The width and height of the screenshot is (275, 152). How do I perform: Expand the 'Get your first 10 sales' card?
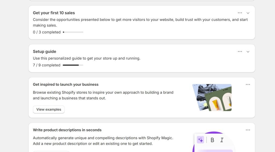click(x=248, y=13)
